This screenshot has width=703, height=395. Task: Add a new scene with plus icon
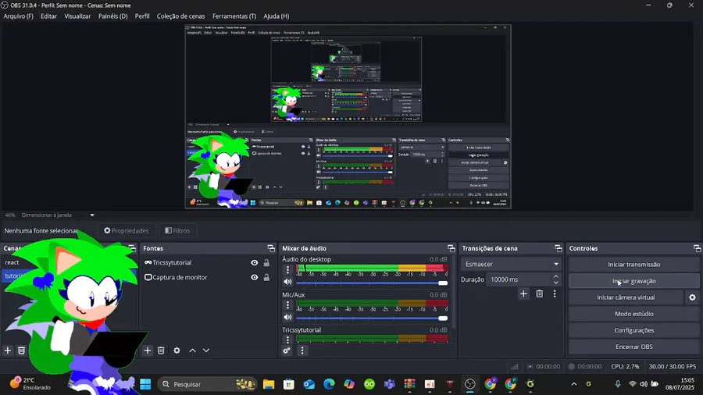tap(8, 351)
